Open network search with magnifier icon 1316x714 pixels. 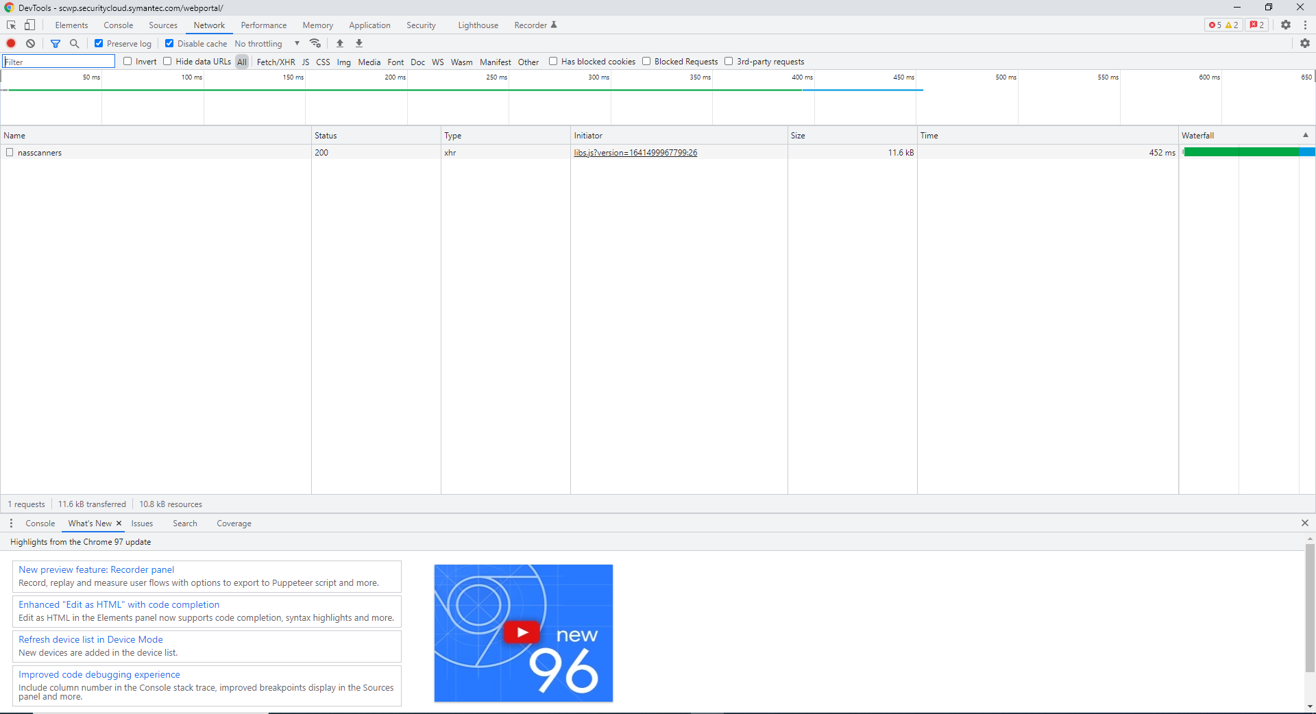click(x=75, y=43)
